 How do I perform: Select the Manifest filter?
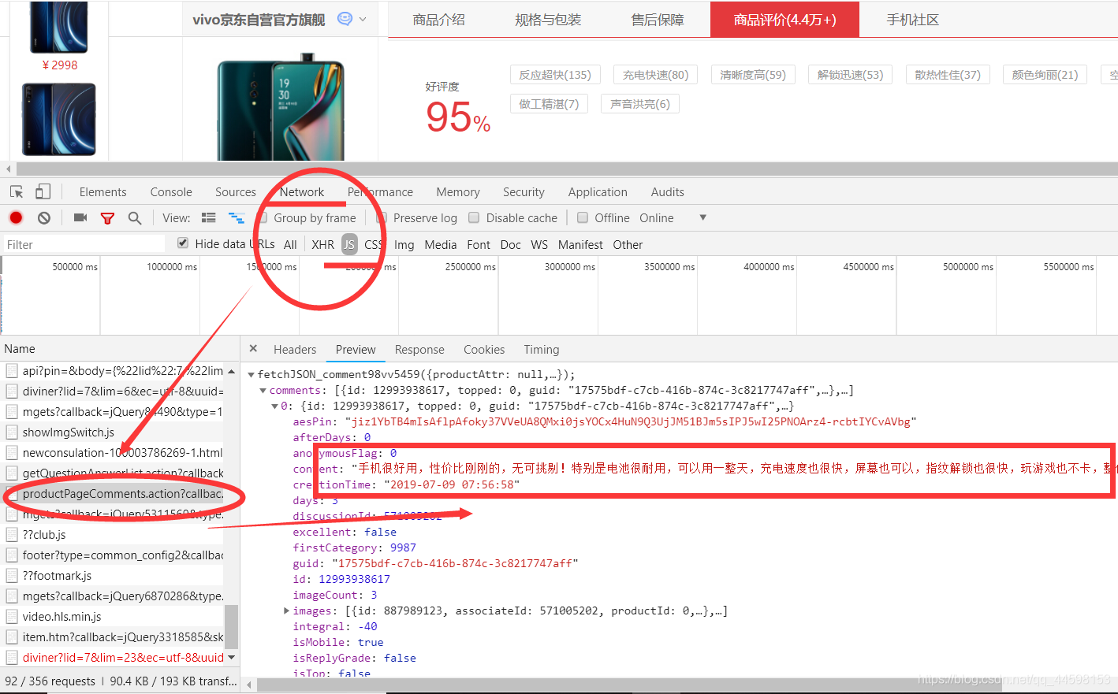[580, 245]
